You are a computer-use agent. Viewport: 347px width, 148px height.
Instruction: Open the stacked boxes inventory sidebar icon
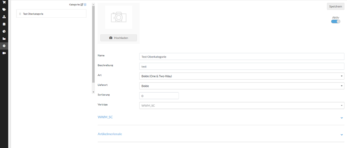click(4, 17)
